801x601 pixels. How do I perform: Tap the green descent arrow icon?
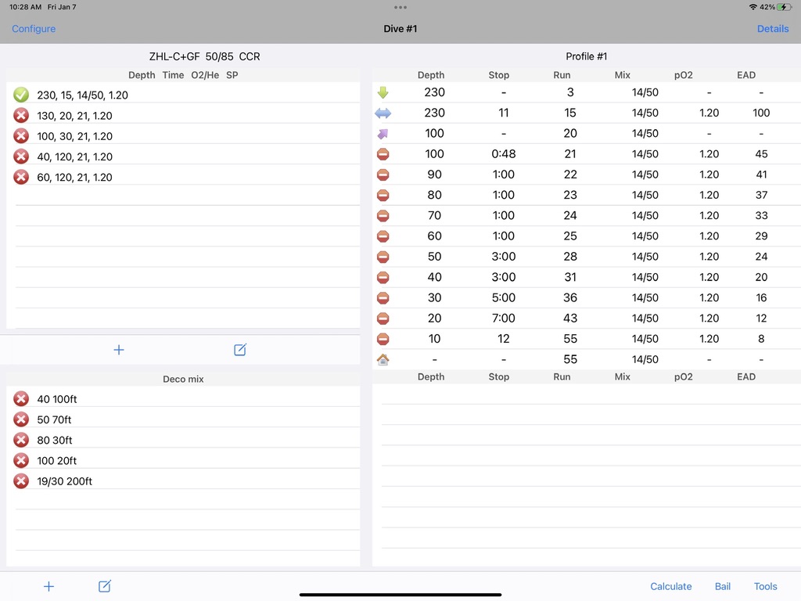click(x=383, y=92)
